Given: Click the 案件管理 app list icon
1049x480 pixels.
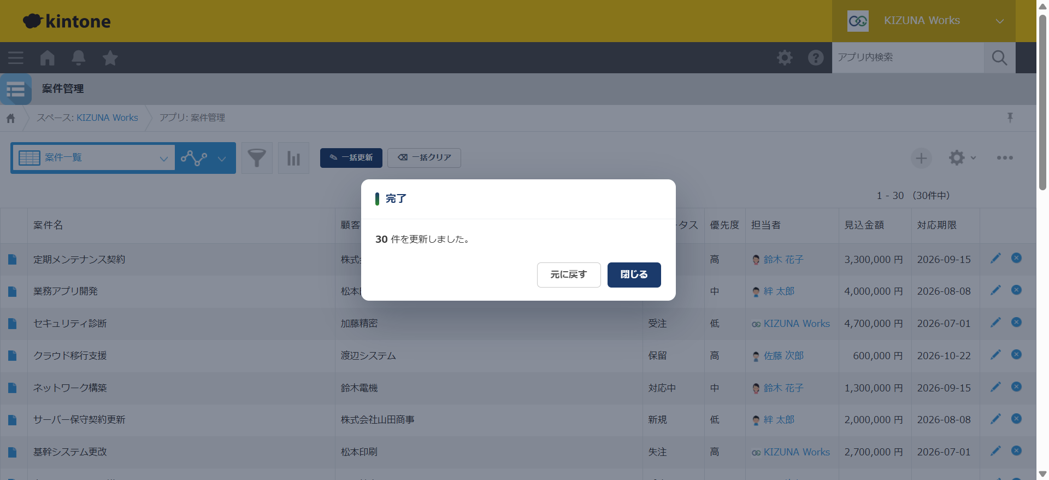Looking at the screenshot, I should tap(16, 89).
